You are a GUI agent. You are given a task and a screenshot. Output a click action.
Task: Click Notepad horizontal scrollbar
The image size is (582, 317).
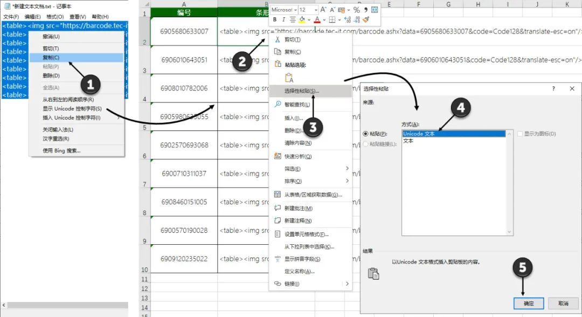coord(67,305)
